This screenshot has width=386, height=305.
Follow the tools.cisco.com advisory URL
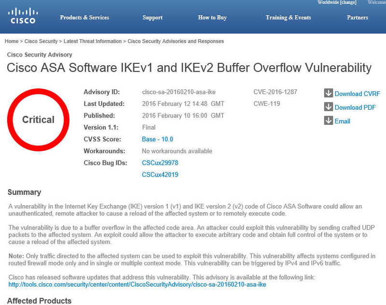click(138, 285)
